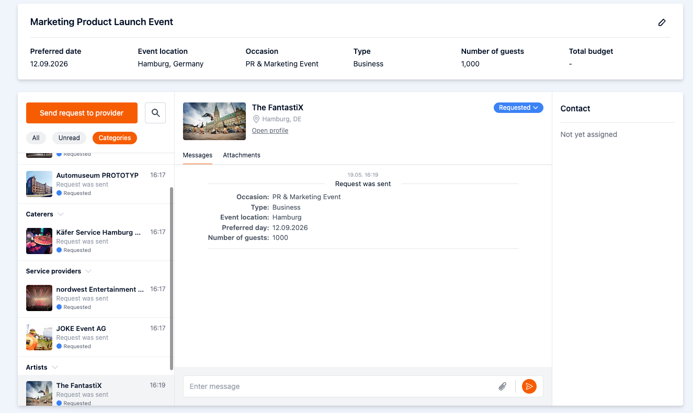693x413 pixels.
Task: Click the Marketing Product Launch Event title
Action: click(101, 22)
